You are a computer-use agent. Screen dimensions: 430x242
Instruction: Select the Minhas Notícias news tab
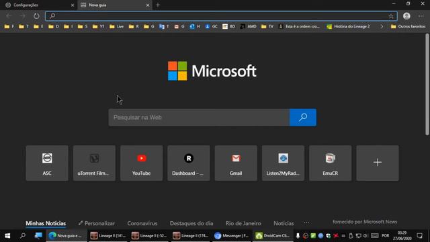[46, 223]
